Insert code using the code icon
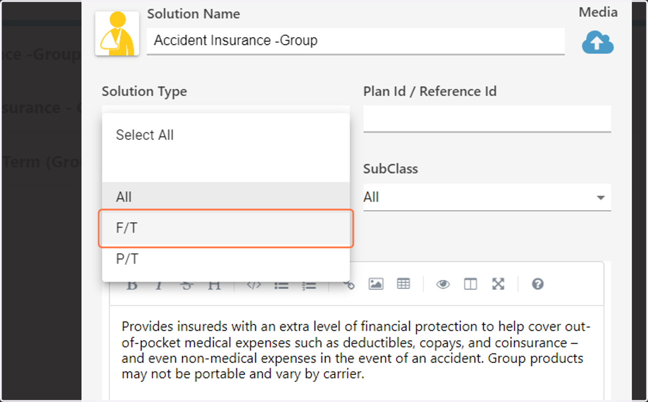 pyautogui.click(x=254, y=284)
